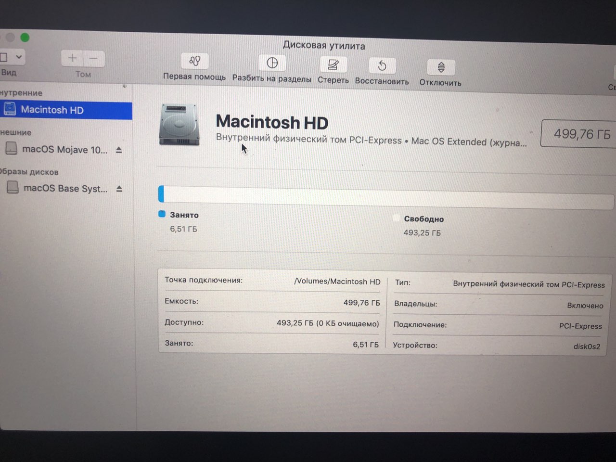Click the 493,25 ГБ value under Свободно
The image size is (616, 462).
coord(422,233)
